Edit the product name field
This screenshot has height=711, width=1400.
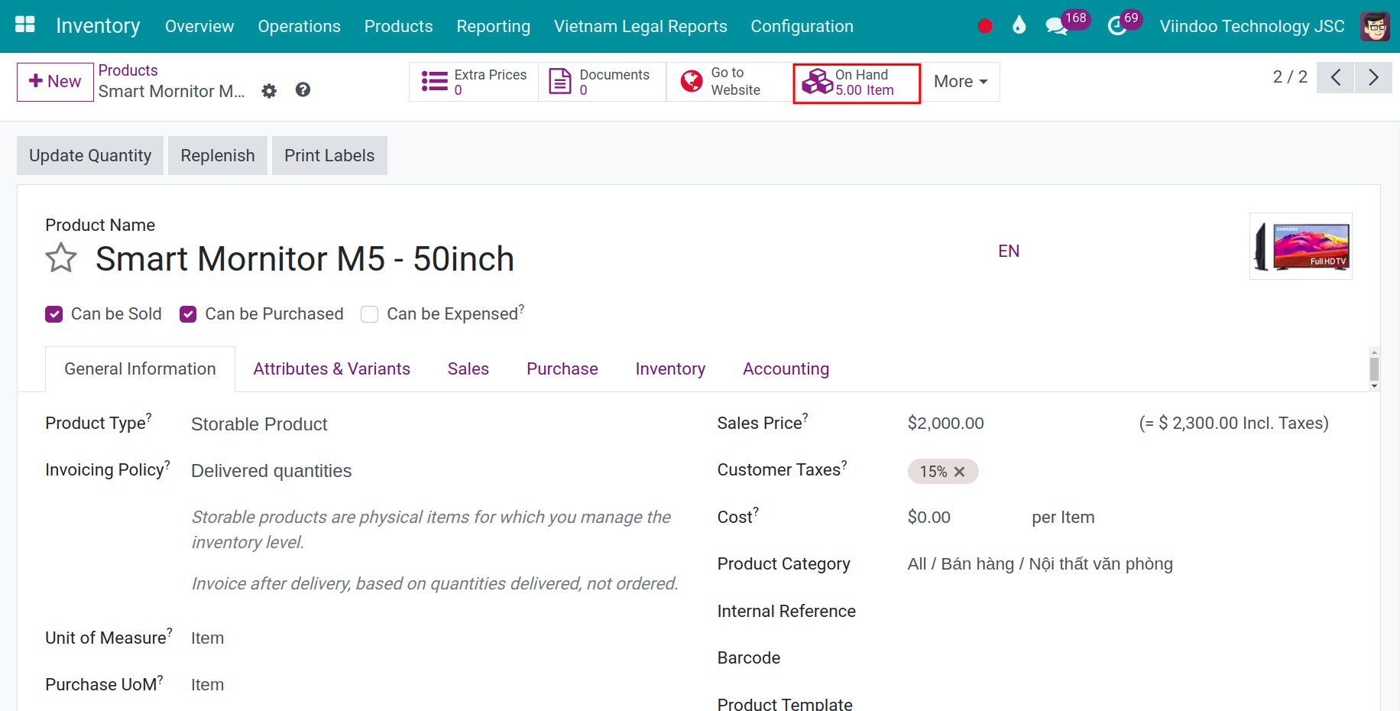tap(305, 258)
